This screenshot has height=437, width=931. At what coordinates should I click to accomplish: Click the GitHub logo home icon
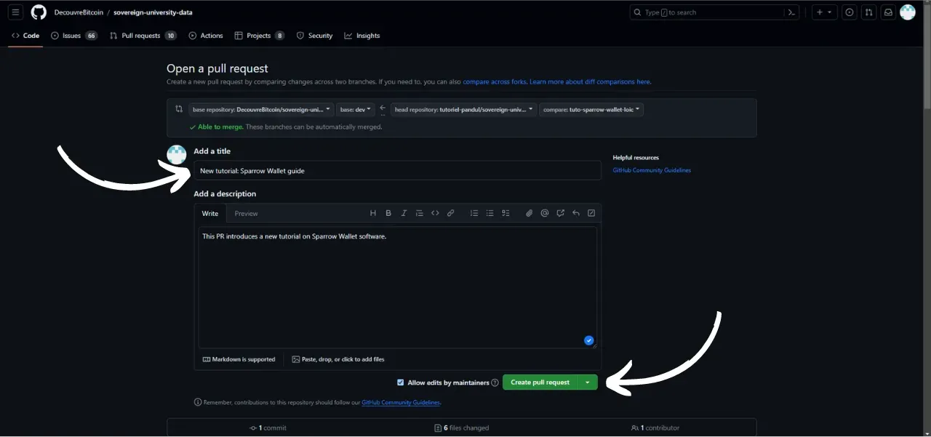tap(39, 12)
